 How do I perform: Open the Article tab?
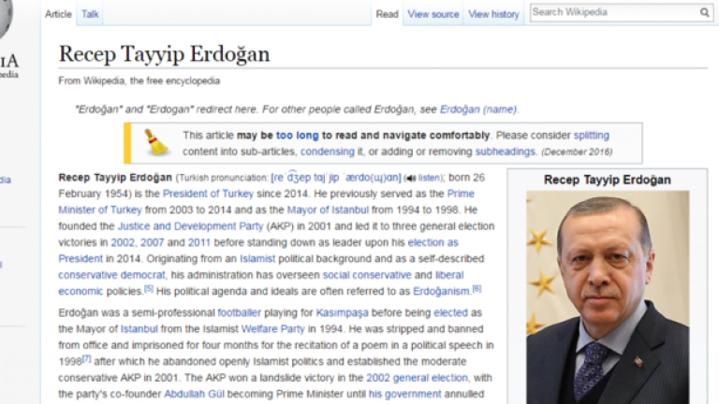click(x=58, y=14)
